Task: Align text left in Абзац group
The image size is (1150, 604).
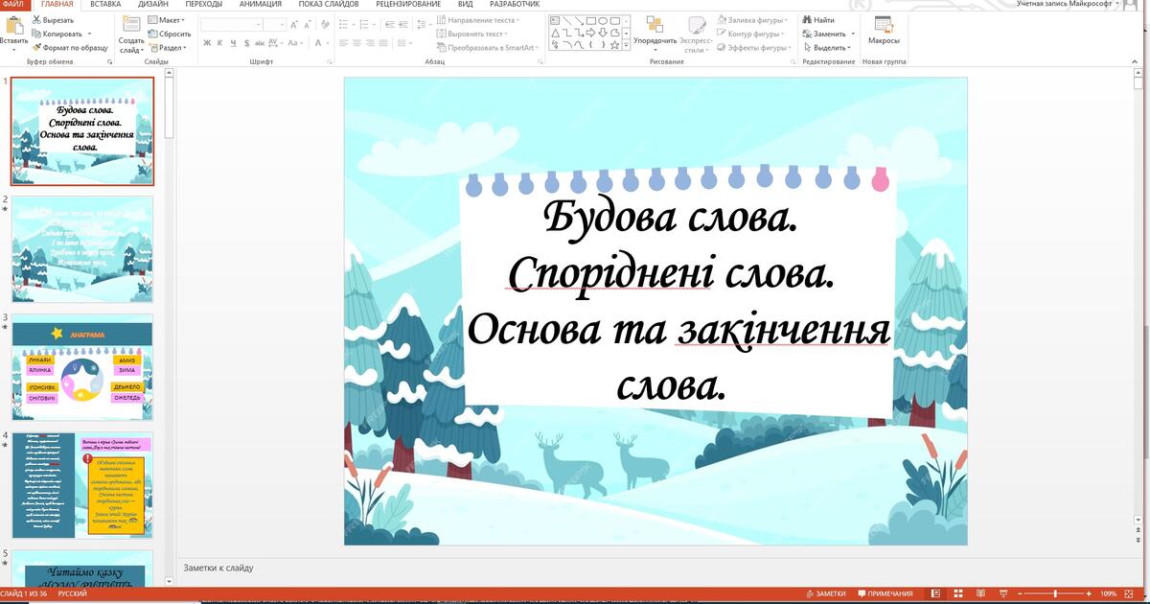Action: (343, 42)
